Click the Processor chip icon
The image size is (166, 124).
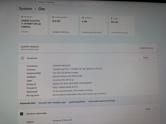point(22,17)
